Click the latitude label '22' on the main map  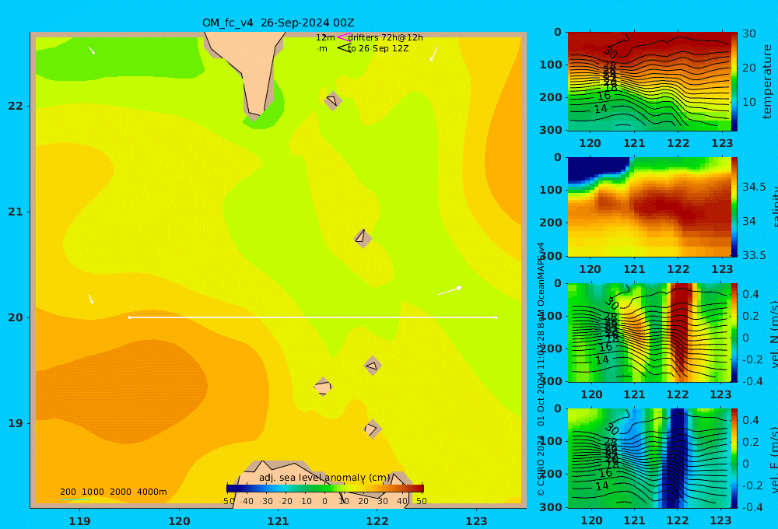point(16,106)
